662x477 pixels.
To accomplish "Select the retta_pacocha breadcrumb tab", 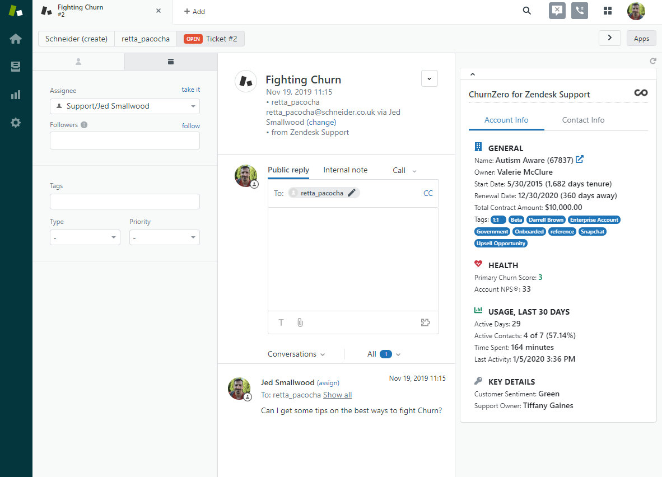I will 146,39.
